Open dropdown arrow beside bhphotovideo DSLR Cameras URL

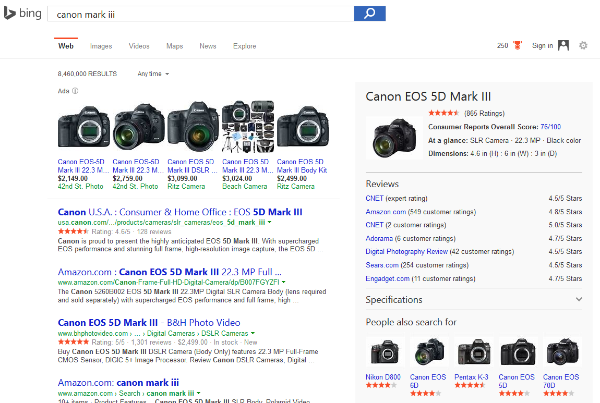pyautogui.click(x=253, y=333)
